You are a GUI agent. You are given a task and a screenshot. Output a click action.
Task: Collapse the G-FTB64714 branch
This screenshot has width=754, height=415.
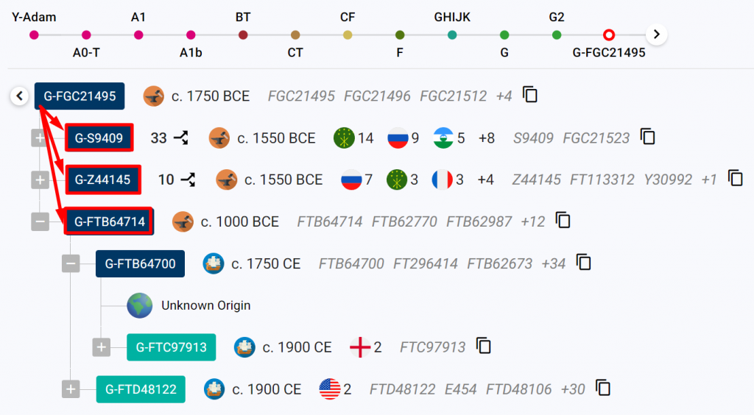[x=40, y=221]
